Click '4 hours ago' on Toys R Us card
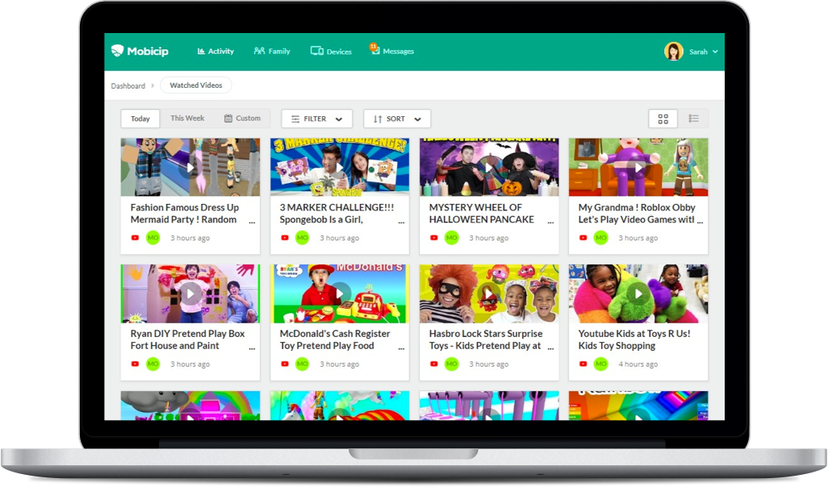828x487 pixels. coord(638,364)
